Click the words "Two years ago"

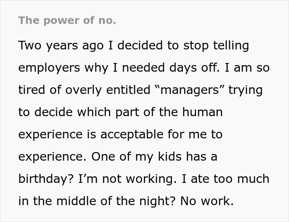tap(61, 45)
